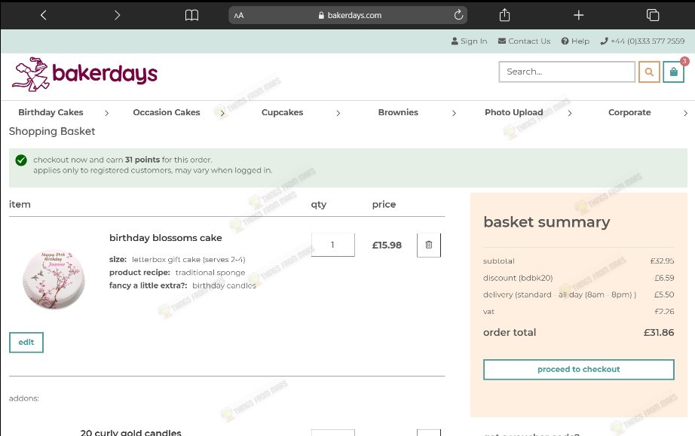Click the bakerdays logo
695x436 pixels.
coord(84,74)
